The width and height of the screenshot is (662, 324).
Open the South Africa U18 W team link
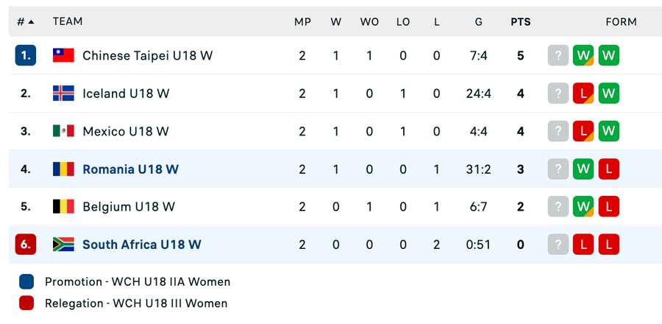coord(141,244)
